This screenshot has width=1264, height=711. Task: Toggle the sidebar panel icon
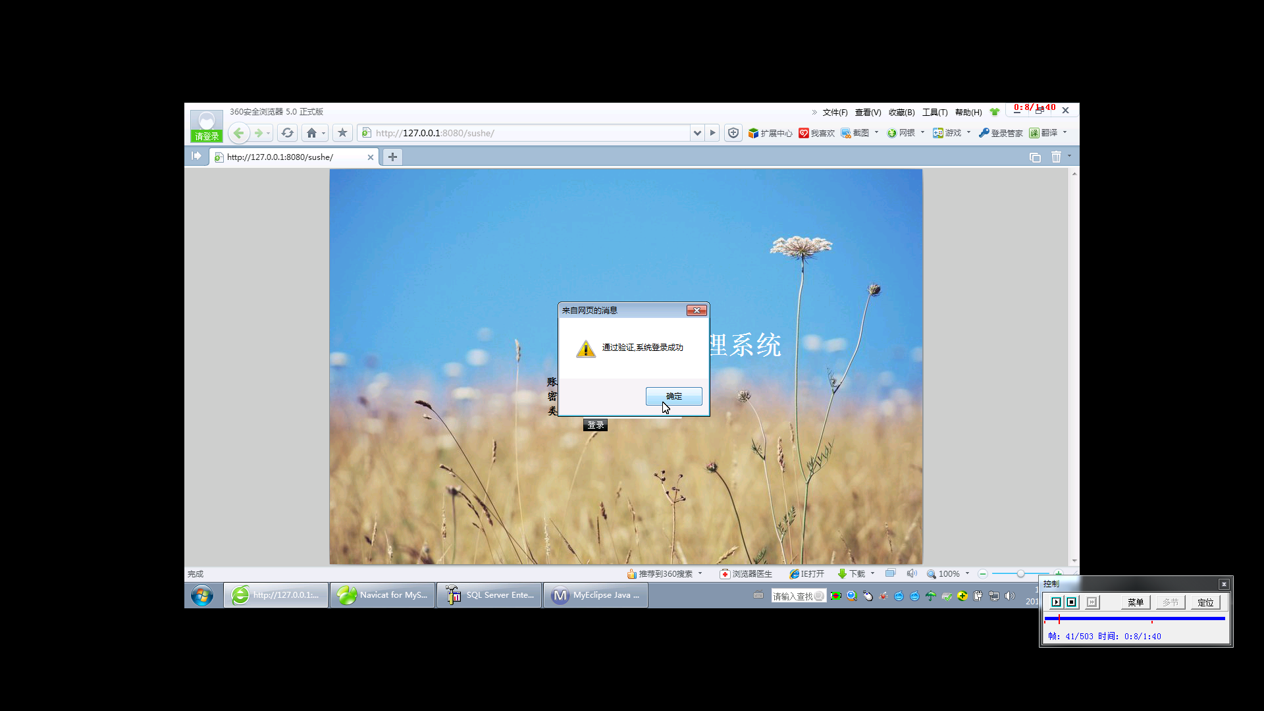[196, 156]
